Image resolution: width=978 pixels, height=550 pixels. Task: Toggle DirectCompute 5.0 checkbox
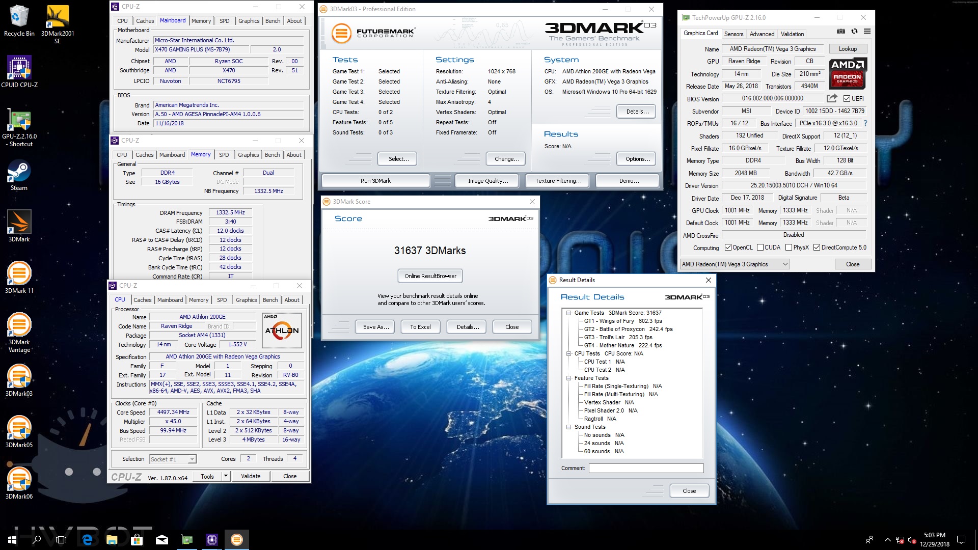point(817,248)
